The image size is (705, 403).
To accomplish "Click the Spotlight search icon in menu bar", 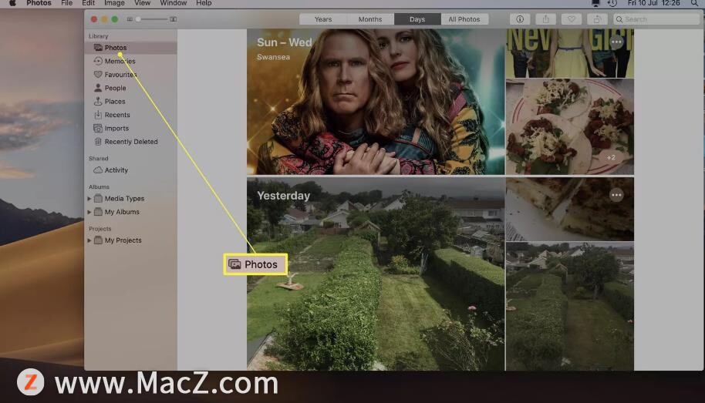I will [x=694, y=3].
